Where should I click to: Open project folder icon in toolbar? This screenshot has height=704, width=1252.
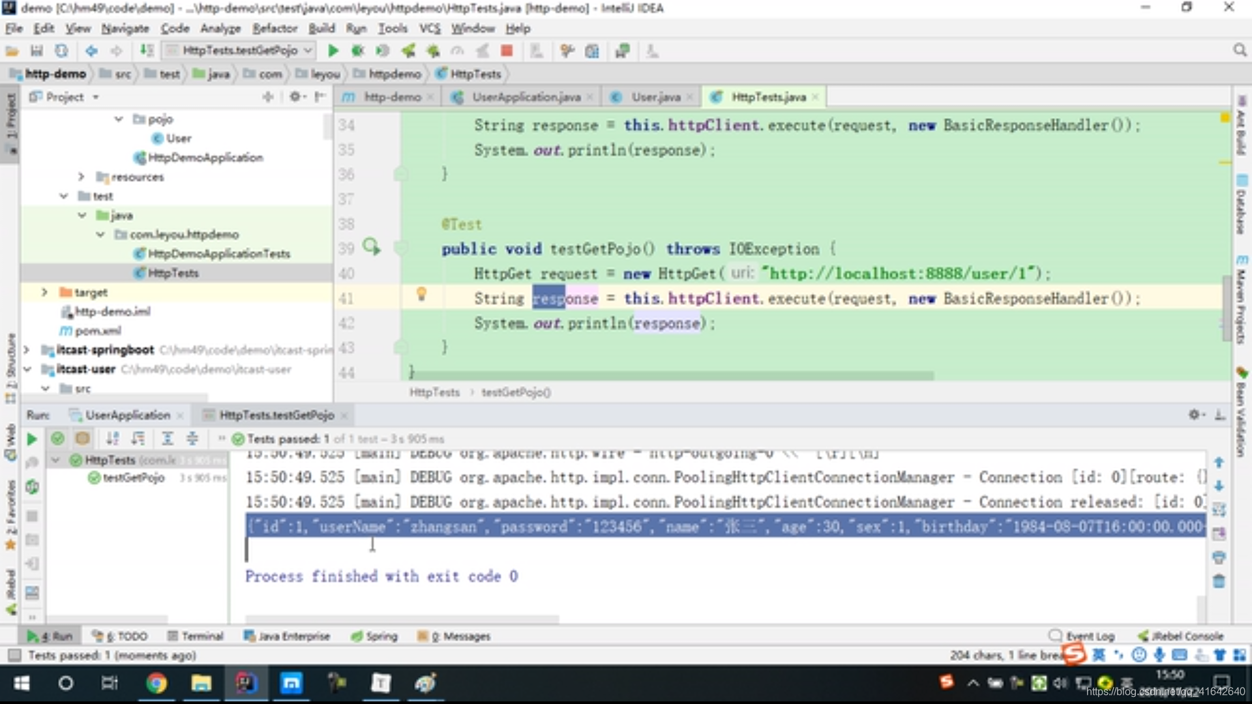[x=12, y=51]
